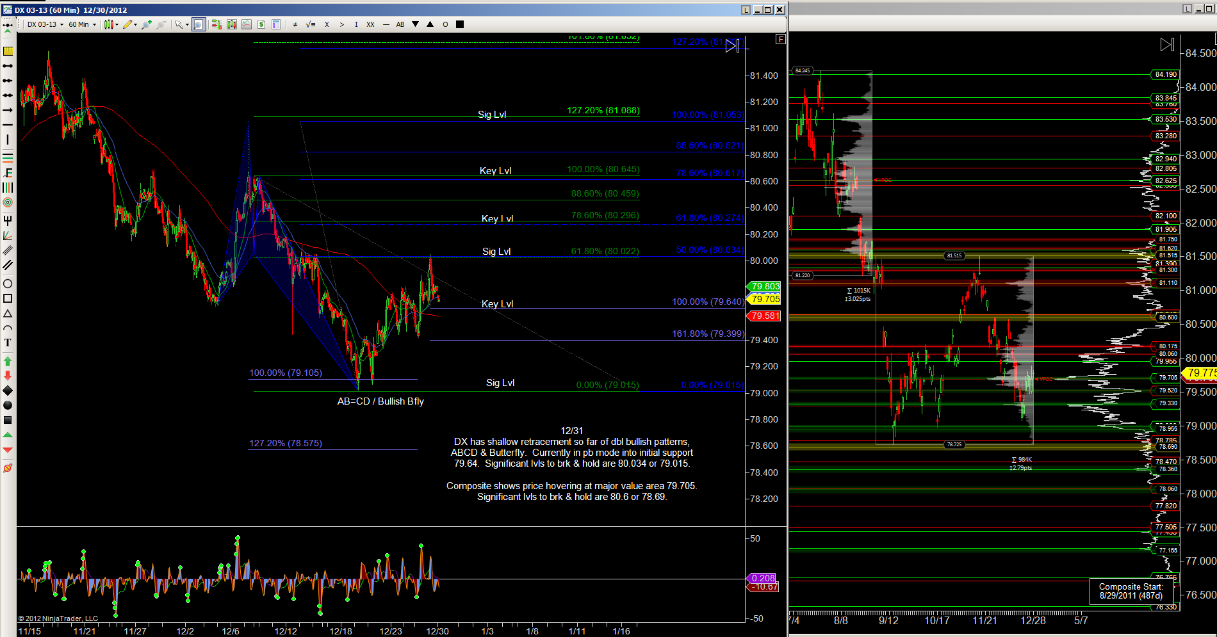Expand the 60 Min interval dropdown

point(82,24)
